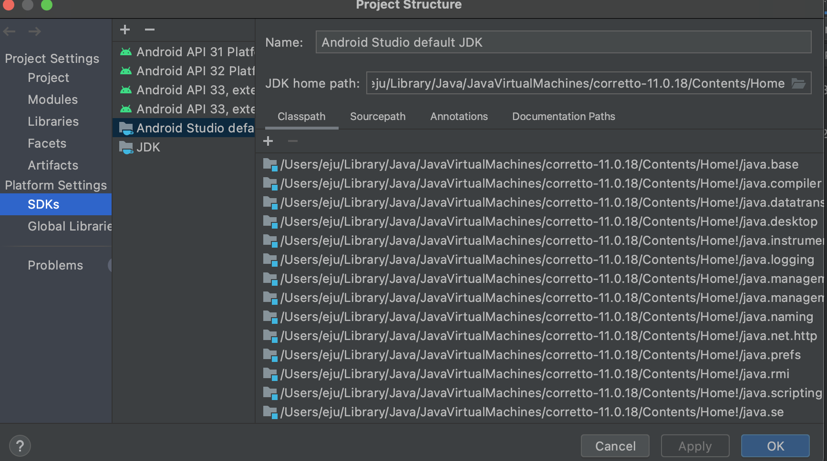Select the Android API 31 Platform SDK
The image size is (827, 461).
[x=184, y=52]
